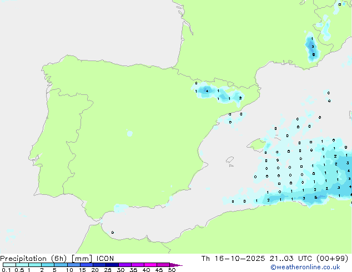The image size is (352, 272).
Task: Select the legend swatch between 10 and 15
Action: pyautogui.click(x=73, y=265)
